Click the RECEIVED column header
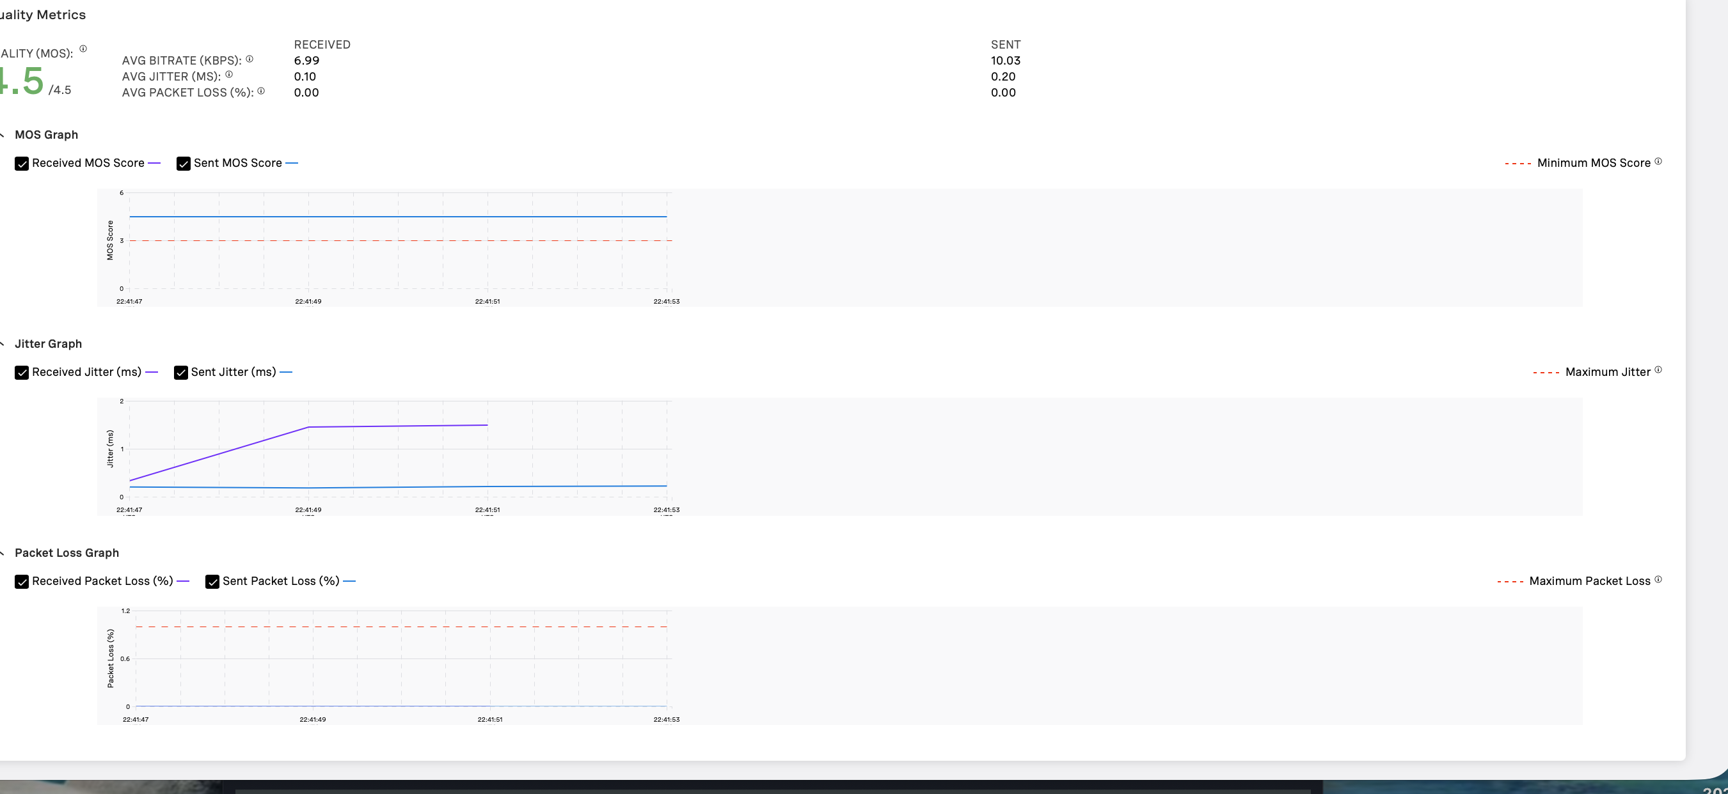 (322, 44)
